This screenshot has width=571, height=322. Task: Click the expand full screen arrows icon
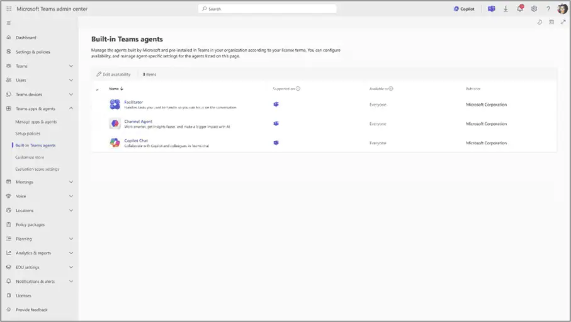tap(563, 22)
